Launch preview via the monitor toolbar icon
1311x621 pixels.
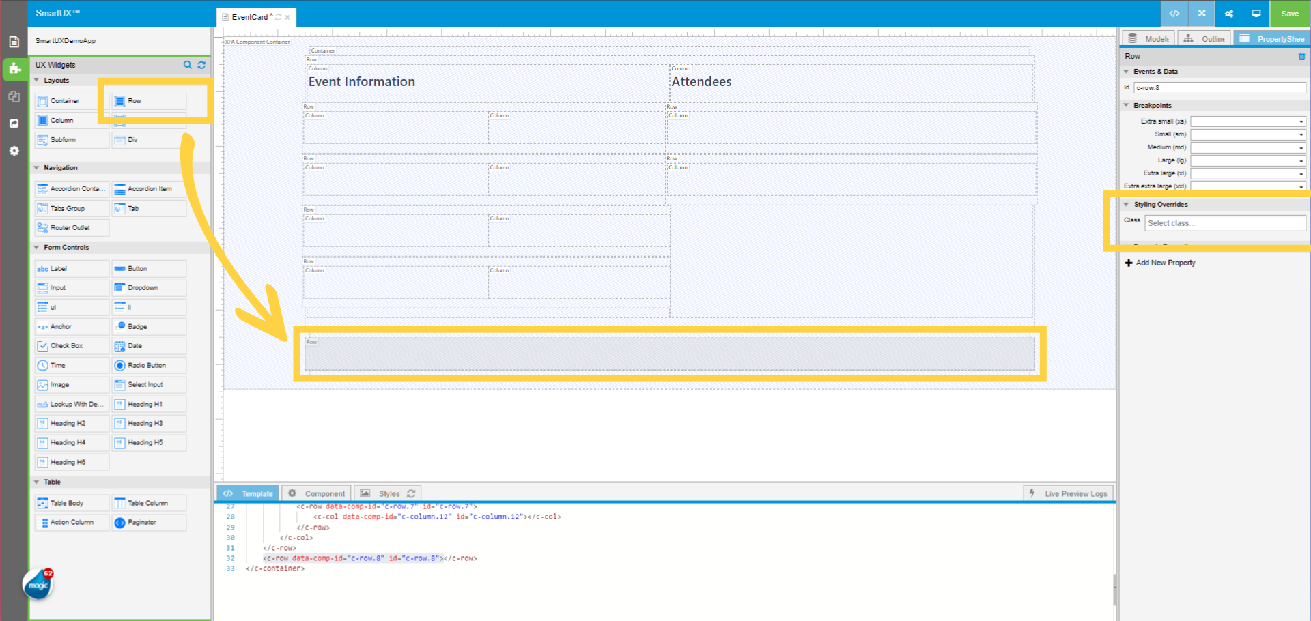(x=1256, y=14)
